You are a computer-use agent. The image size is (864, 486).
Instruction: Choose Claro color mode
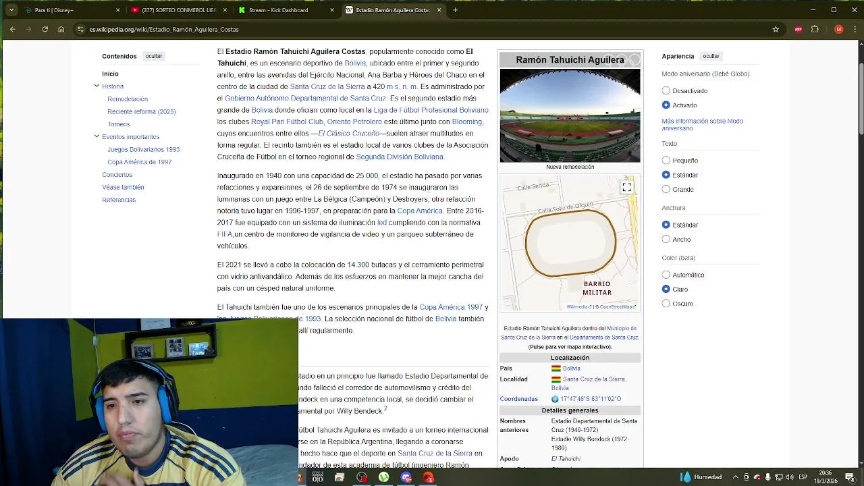[666, 289]
